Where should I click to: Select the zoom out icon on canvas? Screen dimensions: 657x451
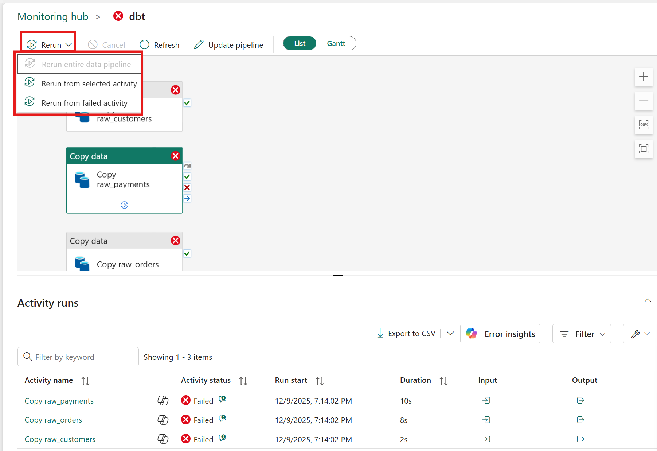pos(644,101)
